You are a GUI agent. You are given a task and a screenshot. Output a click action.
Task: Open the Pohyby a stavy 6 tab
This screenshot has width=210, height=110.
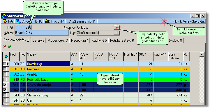122,41
